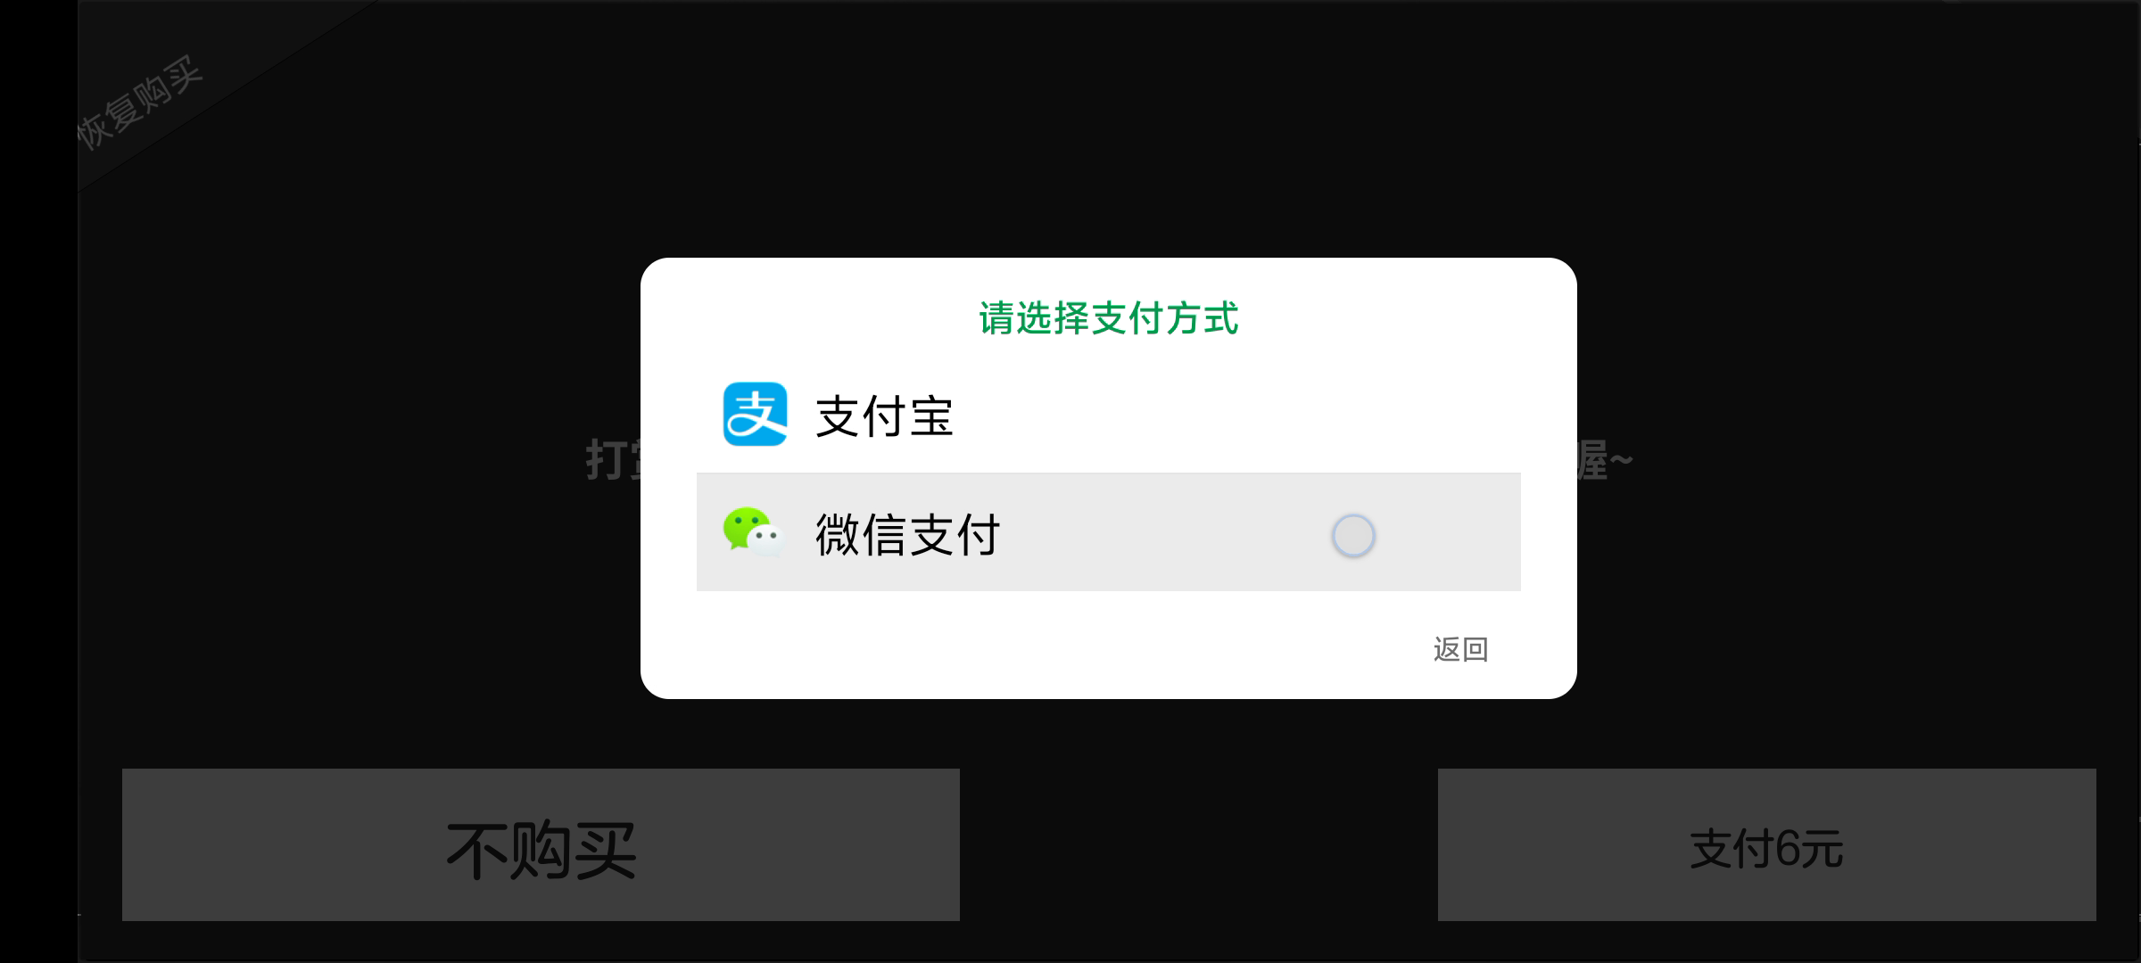Click the black bar on the left edge
Image resolution: width=2141 pixels, height=963 pixels.
(38, 481)
